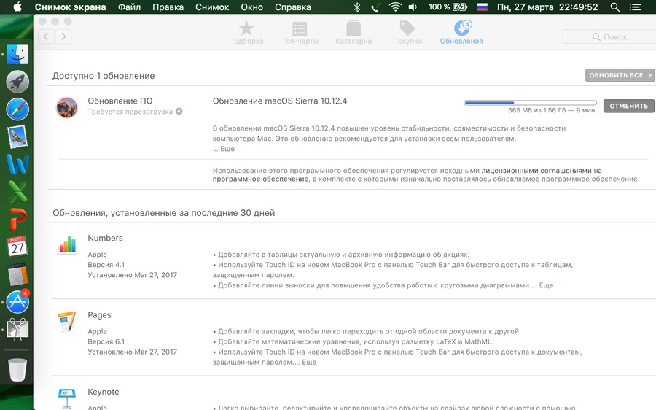
Task: Launch Microsoft Excel from the Dock
Action: 17,191
